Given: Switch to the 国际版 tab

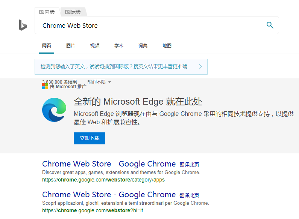Looking at the screenshot, I should 73,12.
